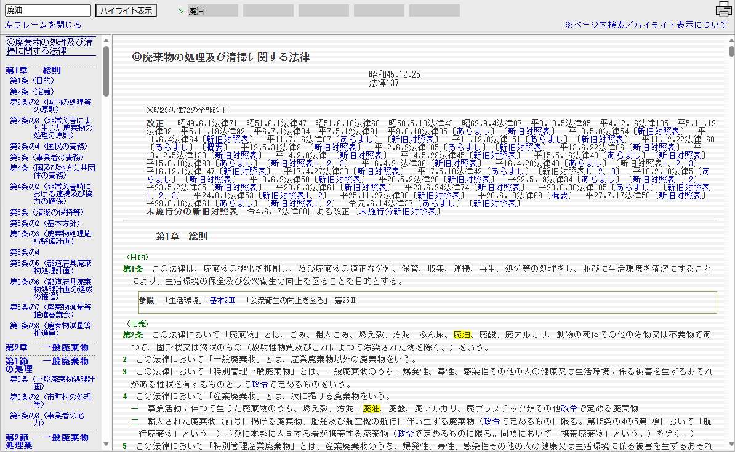The width and height of the screenshot is (735, 452).
Task: Open 第6条の2（市町村の処理等） in sidebar
Action: [50, 400]
